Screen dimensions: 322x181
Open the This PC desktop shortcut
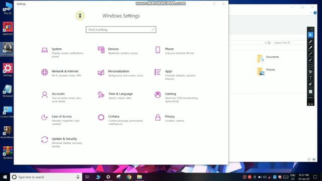click(x=8, y=8)
